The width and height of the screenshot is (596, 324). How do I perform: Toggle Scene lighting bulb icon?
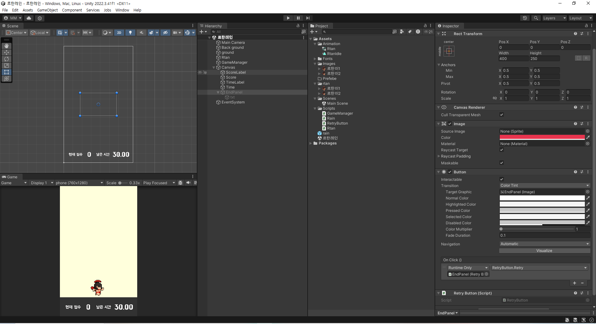[x=130, y=33]
